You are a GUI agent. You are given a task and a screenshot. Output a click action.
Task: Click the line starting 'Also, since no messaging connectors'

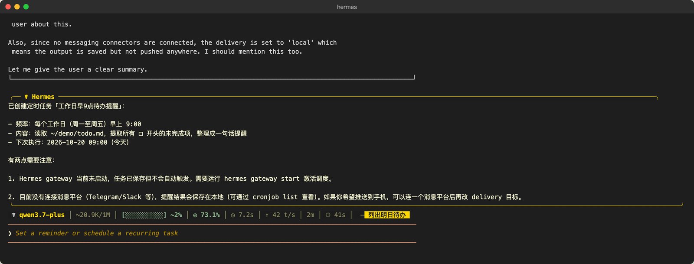click(172, 42)
